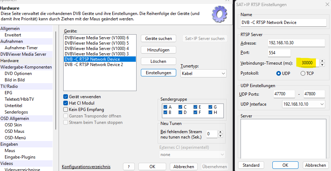This screenshot has width=331, height=171.
Task: Select 'DVBViewer Media Server (V1000) 4' in Geräte
Action: [100, 49]
